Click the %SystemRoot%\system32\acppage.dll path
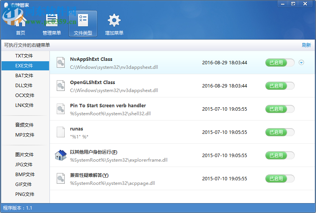The width and height of the screenshot is (316, 213). 112,183
